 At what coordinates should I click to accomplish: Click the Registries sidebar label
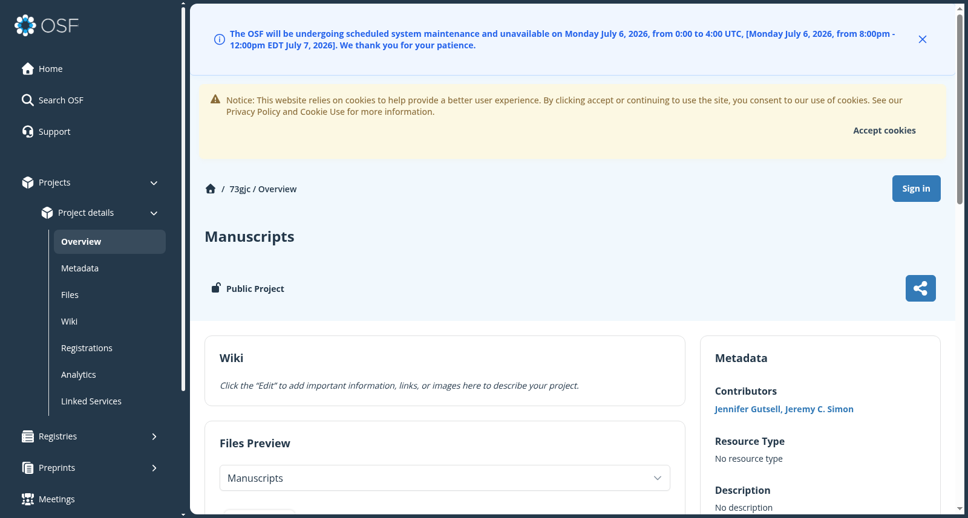coord(57,436)
